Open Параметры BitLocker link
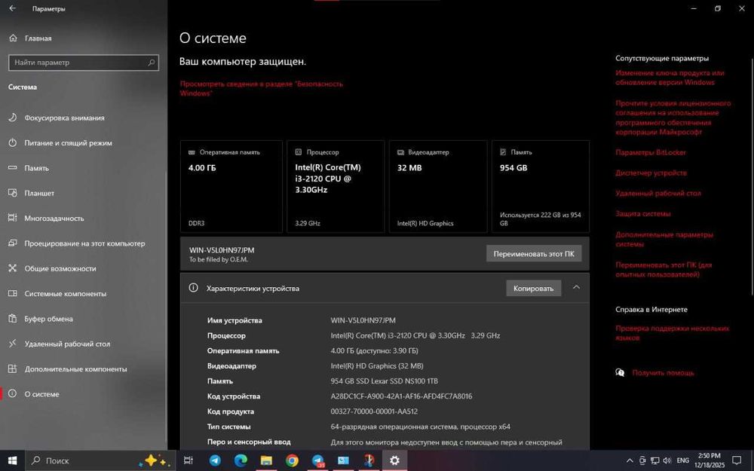The width and height of the screenshot is (754, 471). click(x=651, y=152)
